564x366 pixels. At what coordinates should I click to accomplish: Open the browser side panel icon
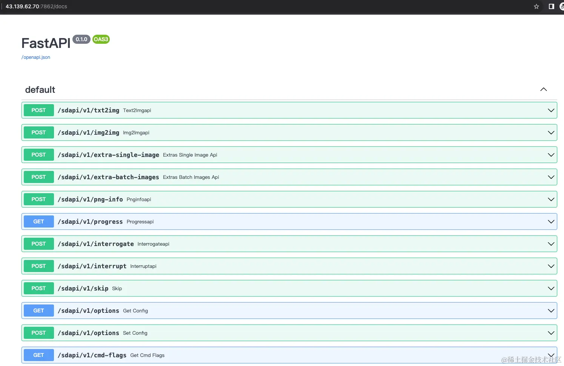(x=551, y=6)
